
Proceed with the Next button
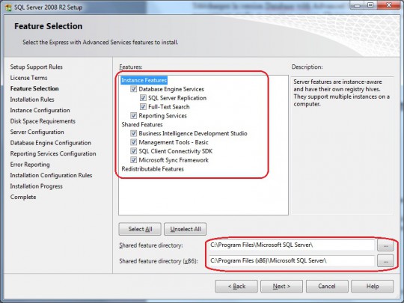point(281,287)
